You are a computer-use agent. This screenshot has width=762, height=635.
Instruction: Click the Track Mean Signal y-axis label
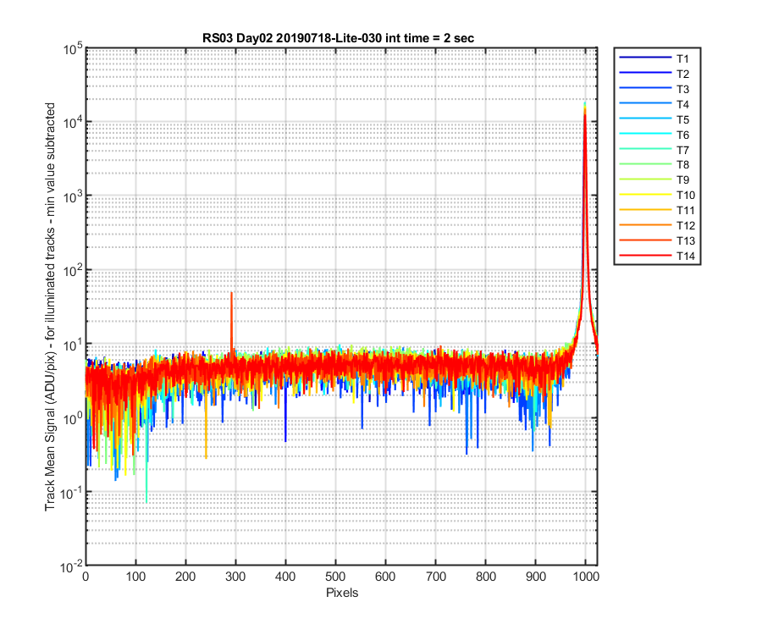(x=50, y=306)
